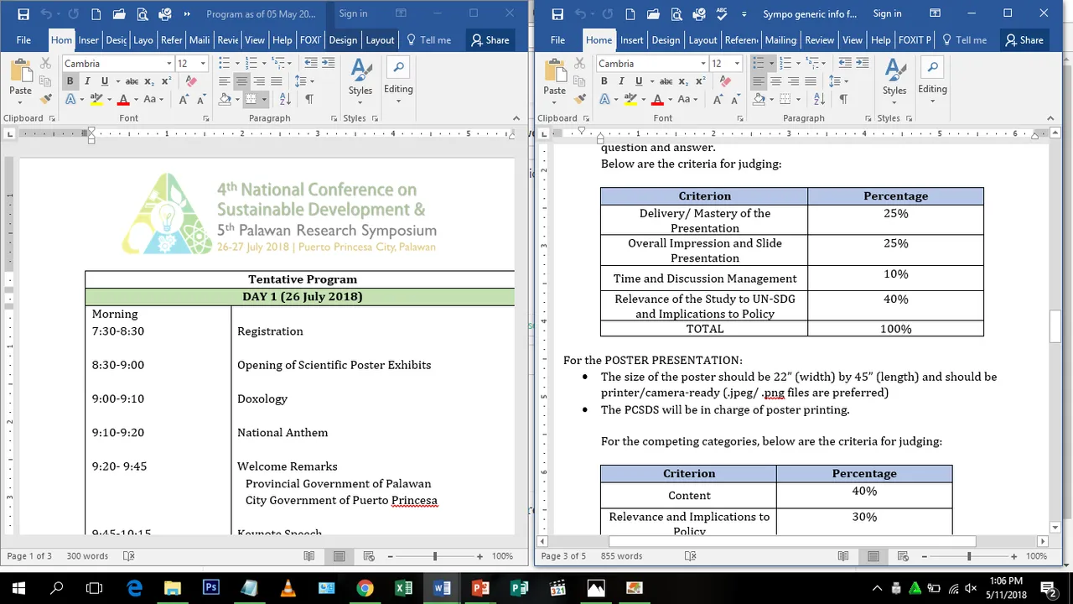The image size is (1073, 604).
Task: Toggle Underline in the right Word window
Action: [x=639, y=81]
